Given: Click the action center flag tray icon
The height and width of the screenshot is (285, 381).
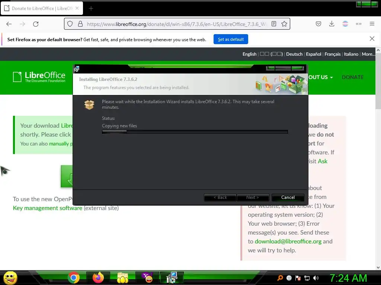Looking at the screenshot, I should 298,278.
